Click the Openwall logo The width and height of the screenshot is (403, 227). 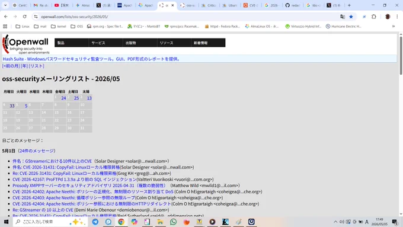point(25,44)
